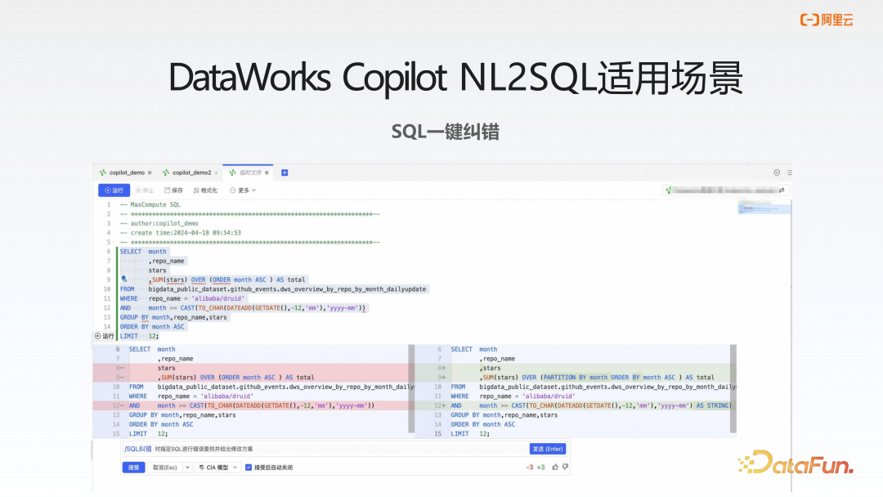
Task: Enable the 接受后自动关闭 checkbox
Action: tap(248, 468)
